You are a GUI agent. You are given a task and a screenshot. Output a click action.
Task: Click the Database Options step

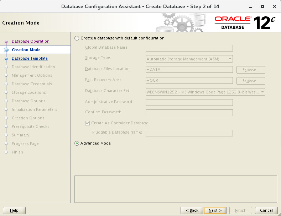[29, 101]
